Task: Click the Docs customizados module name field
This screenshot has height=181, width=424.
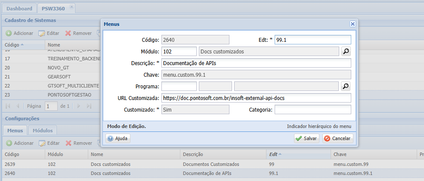Action: pyautogui.click(x=269, y=51)
